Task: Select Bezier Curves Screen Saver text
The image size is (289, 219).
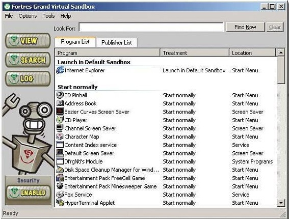Action: coord(97,112)
